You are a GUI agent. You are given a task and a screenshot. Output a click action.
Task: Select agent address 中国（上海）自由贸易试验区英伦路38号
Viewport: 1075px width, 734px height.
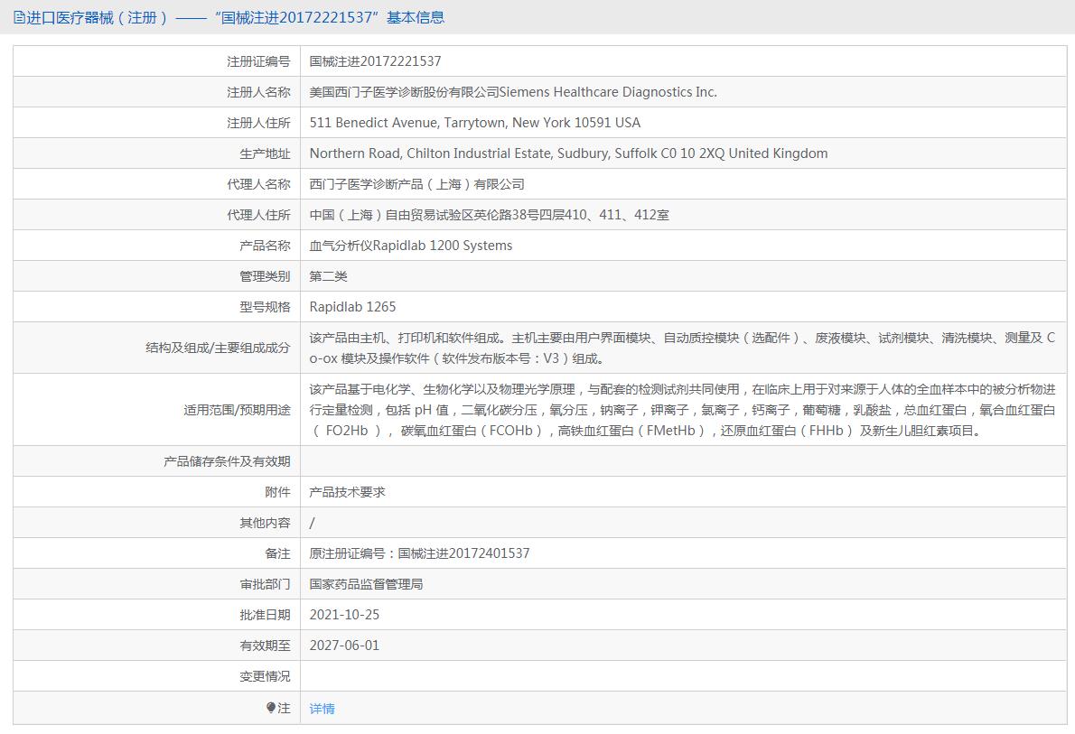click(424, 215)
